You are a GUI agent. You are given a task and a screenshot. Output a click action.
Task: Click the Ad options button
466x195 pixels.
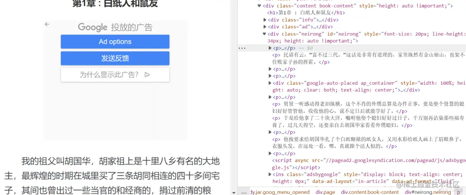point(115,42)
